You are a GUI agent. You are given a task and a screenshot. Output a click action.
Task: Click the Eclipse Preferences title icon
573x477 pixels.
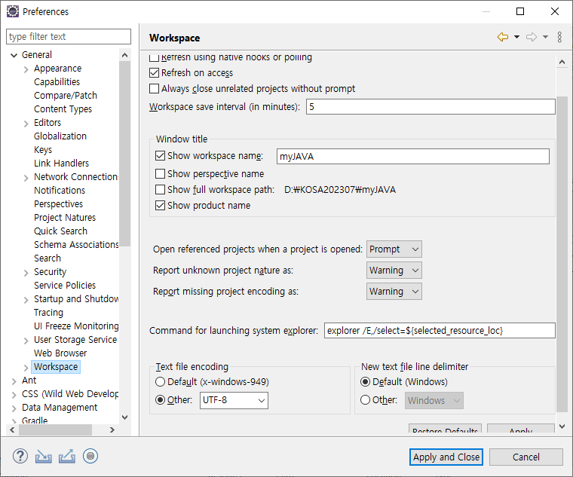[x=12, y=11]
